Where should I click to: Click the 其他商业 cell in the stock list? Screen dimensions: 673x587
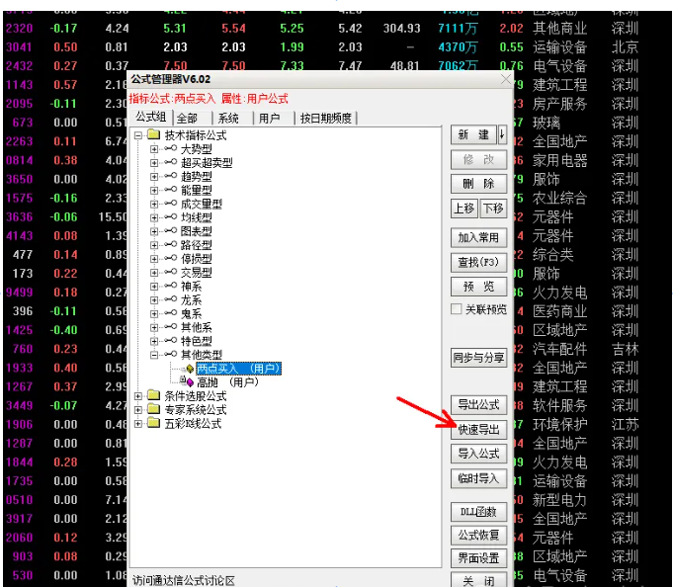[x=559, y=29]
